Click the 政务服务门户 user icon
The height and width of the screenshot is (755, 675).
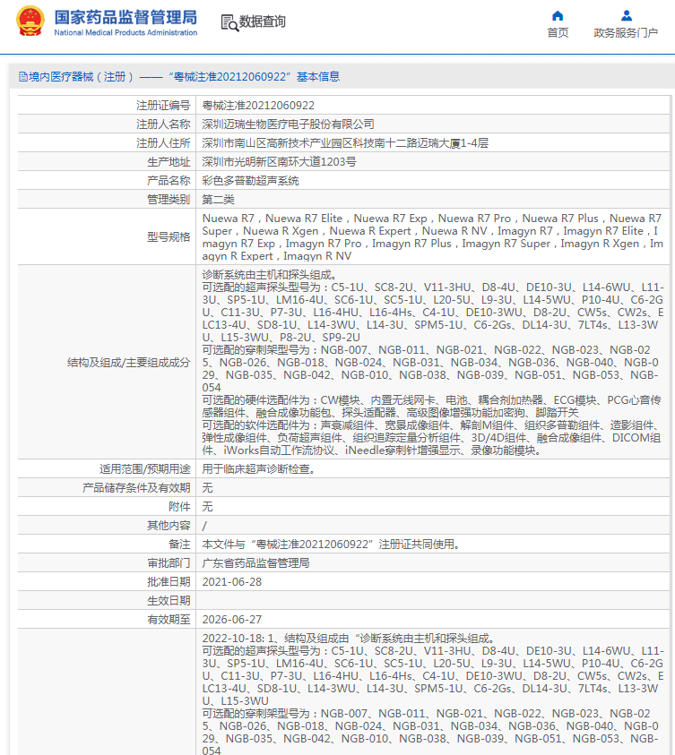627,15
